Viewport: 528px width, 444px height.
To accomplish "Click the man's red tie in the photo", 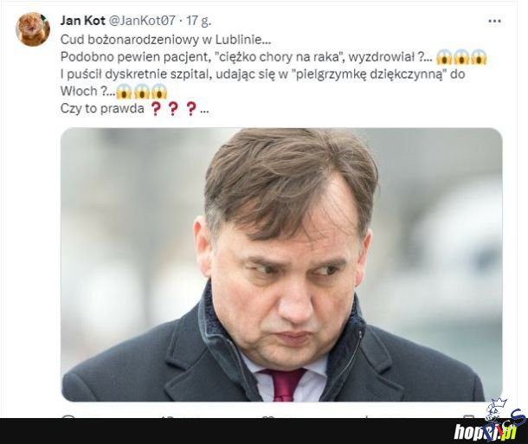I will click(x=284, y=384).
